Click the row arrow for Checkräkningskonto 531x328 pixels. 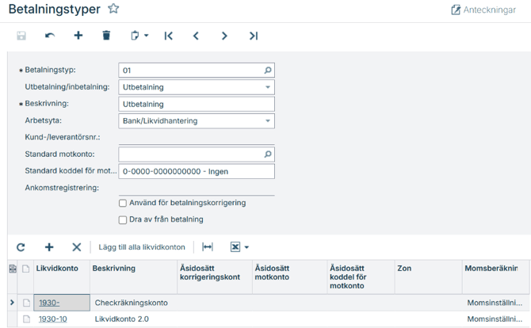pyautogui.click(x=12, y=303)
